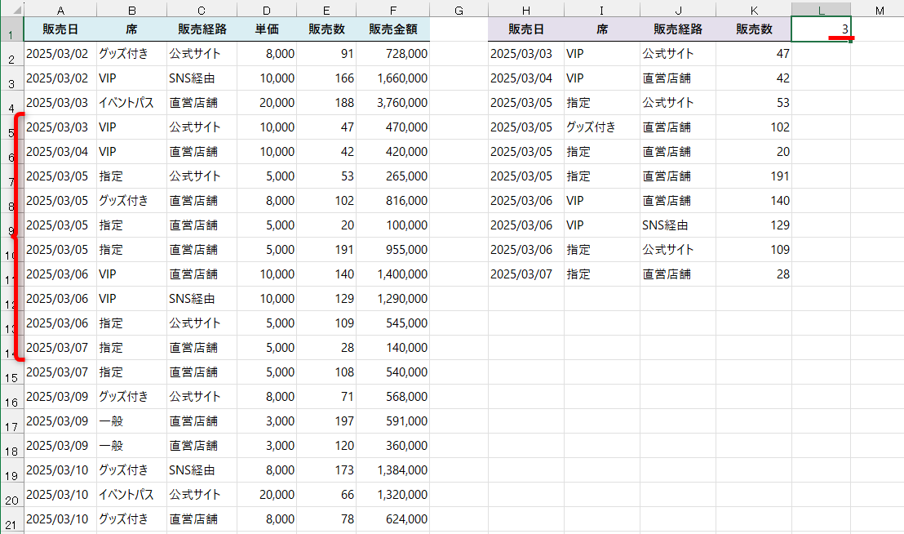Viewport: 904px width, 534px height.
Task: Click value 42 in column K
Action: pos(754,78)
